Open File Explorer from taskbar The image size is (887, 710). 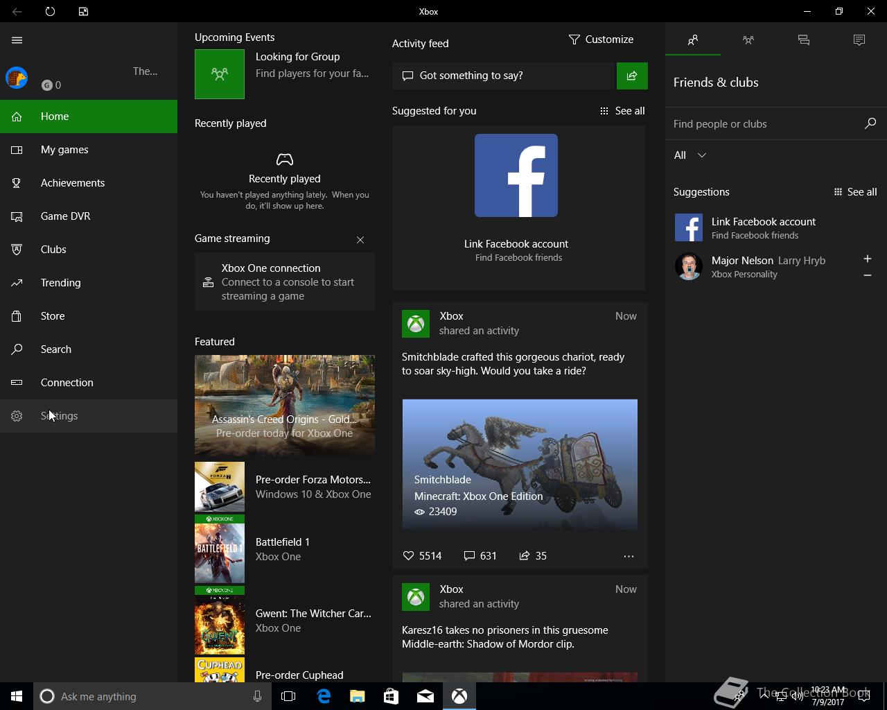pos(358,696)
